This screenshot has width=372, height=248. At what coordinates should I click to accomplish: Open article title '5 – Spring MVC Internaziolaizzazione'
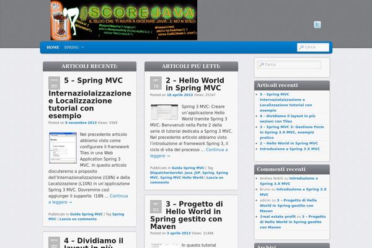point(90,98)
